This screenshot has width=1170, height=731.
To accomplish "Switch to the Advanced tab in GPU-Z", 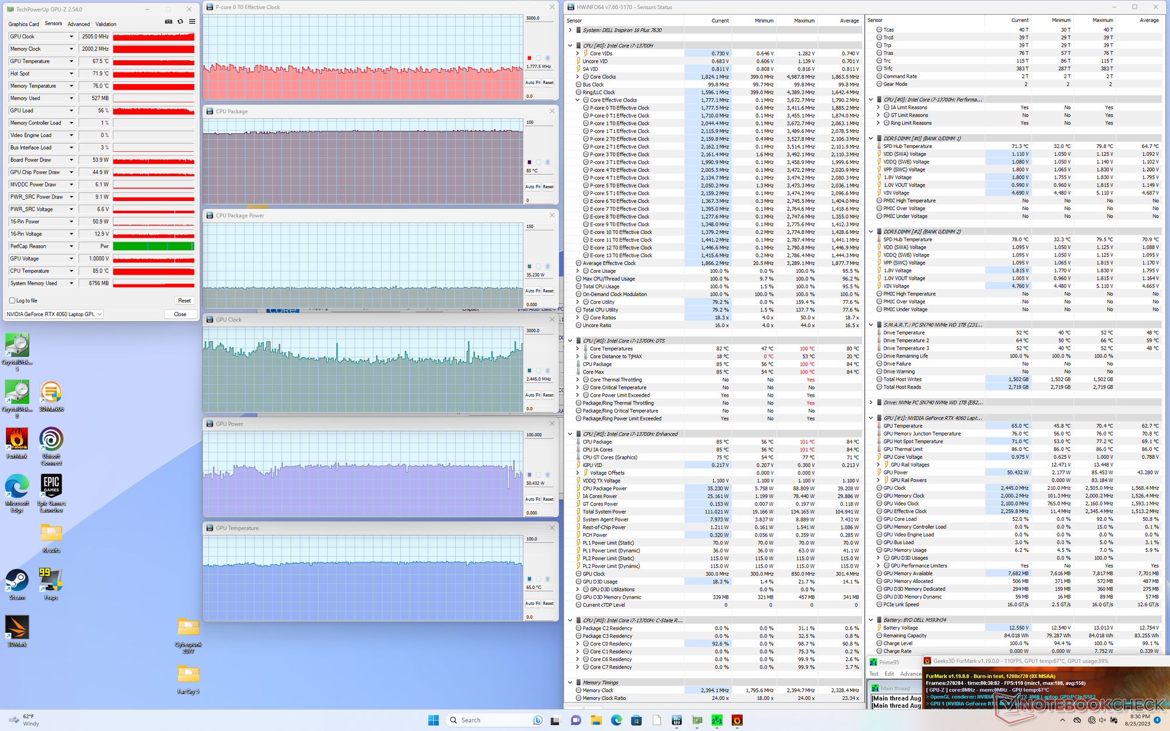I will pos(79,24).
